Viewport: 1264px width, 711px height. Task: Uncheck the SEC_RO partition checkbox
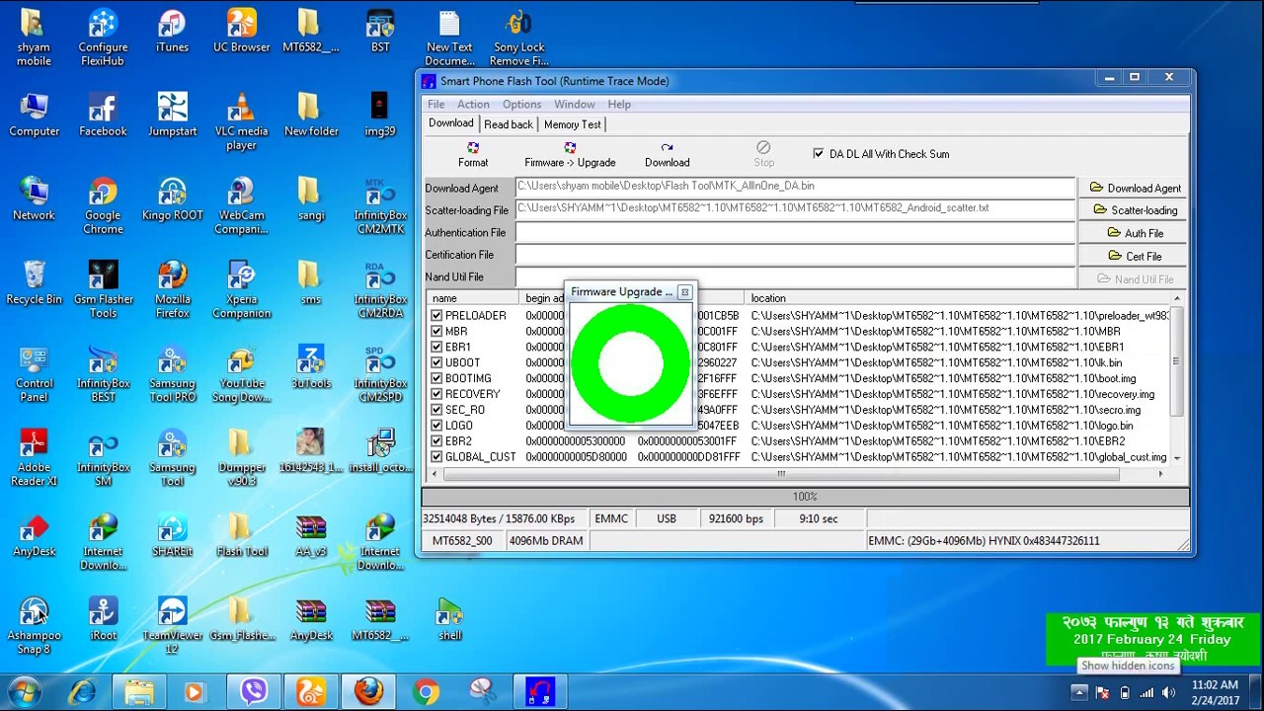tap(436, 410)
